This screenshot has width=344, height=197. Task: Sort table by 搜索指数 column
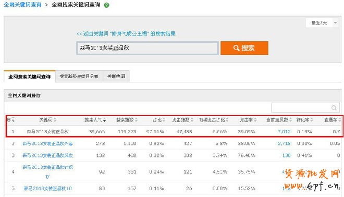(x=127, y=120)
